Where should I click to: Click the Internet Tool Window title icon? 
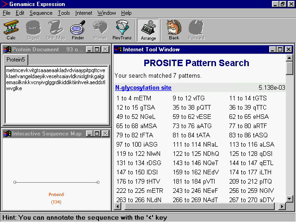118,49
